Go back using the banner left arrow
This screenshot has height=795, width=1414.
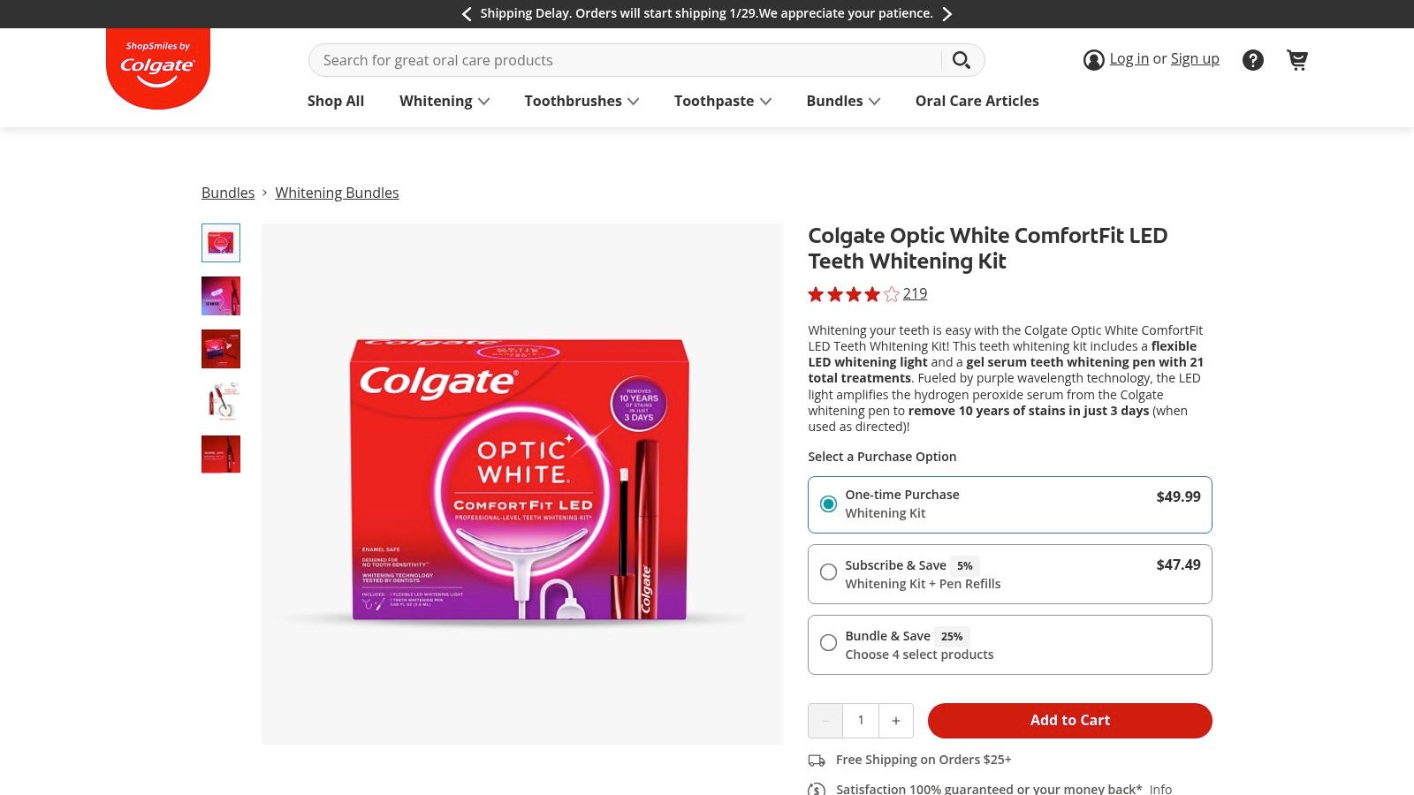click(466, 13)
